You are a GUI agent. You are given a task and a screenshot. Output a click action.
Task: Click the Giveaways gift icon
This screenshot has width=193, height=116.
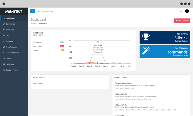pyautogui.click(x=4, y=30)
